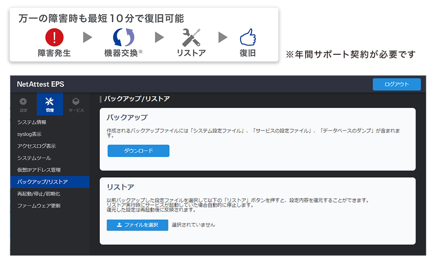
Task: Click the バックアップ/リストア page title
Action: point(137,99)
